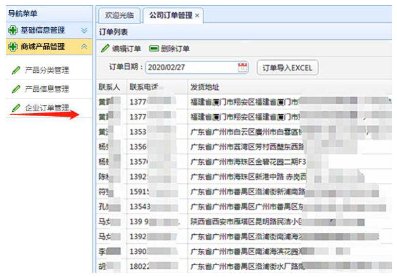Switch to the 欢迎光临 tab
This screenshot has height=277, width=397.
pos(119,16)
